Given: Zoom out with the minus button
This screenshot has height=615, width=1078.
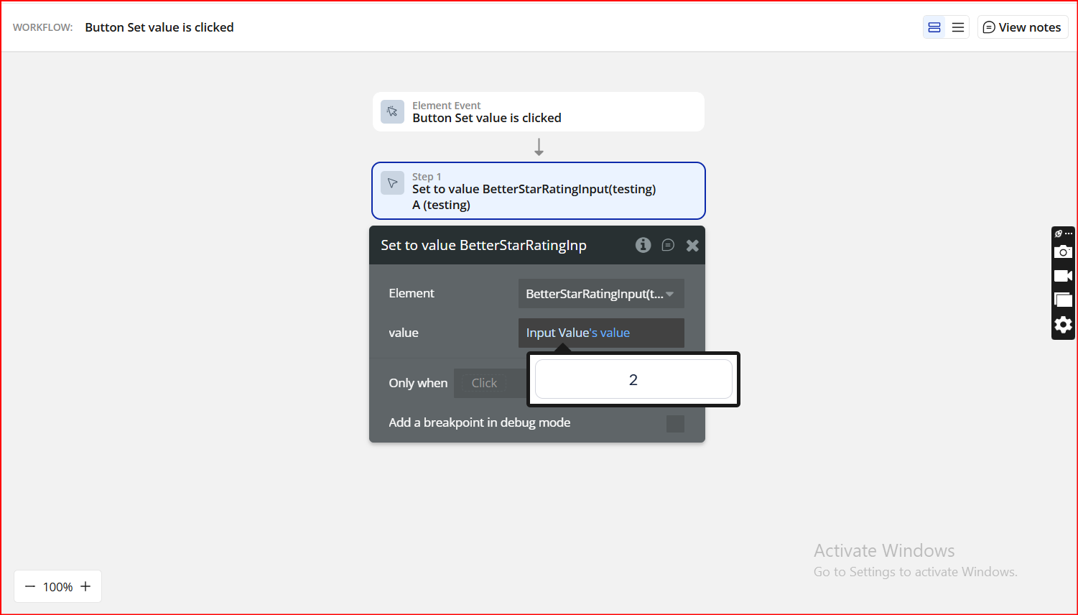Looking at the screenshot, I should tap(30, 586).
